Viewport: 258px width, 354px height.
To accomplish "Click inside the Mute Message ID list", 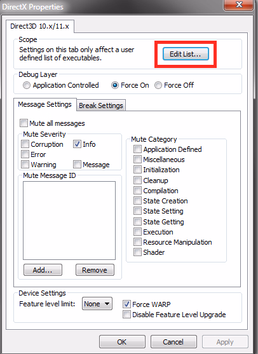I will (x=69, y=221).
